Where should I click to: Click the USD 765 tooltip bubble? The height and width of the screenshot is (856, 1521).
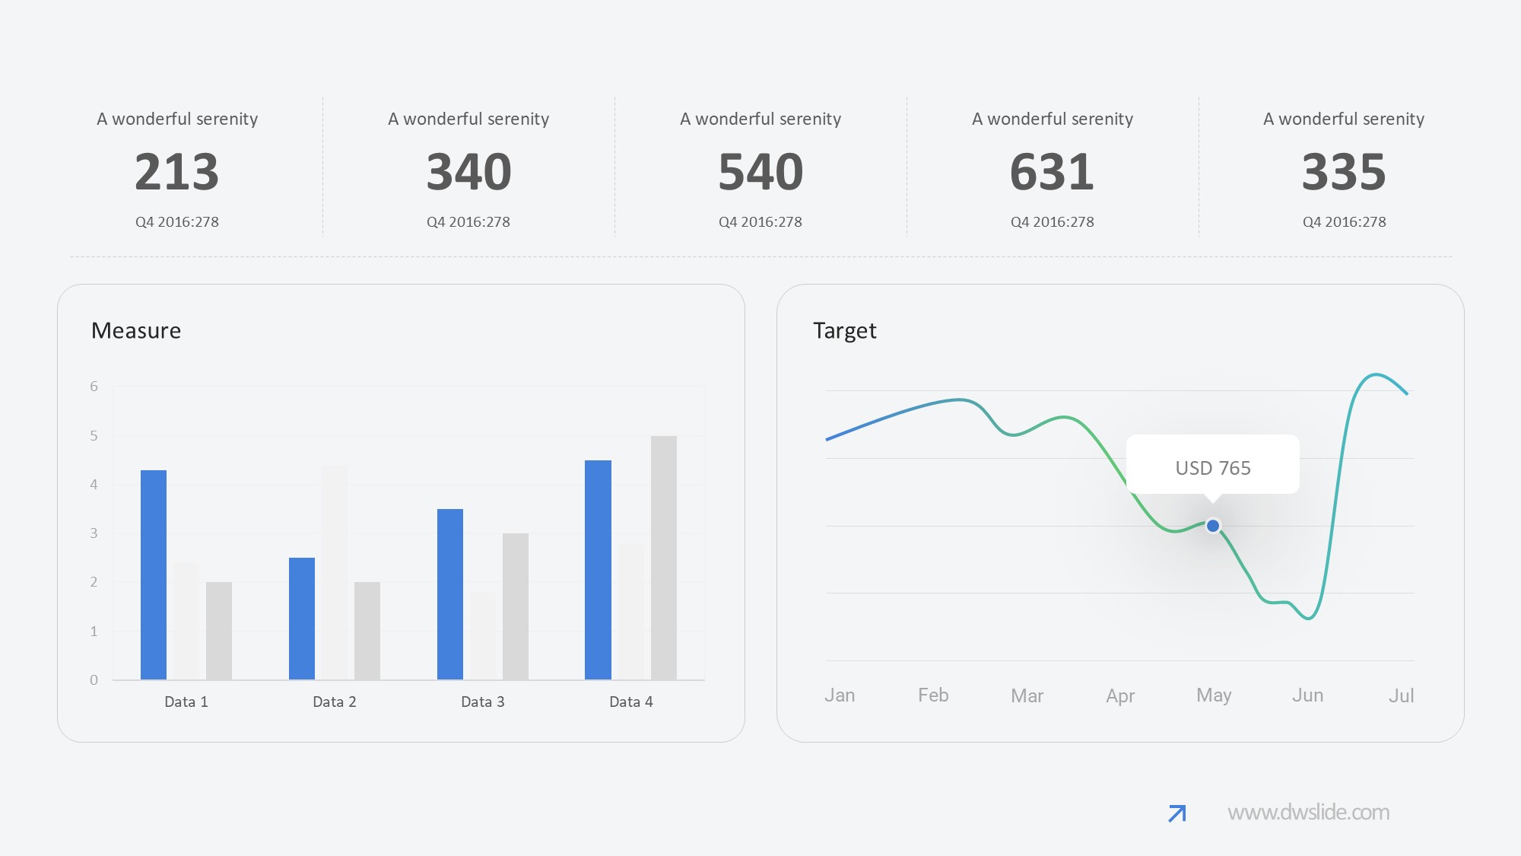tap(1212, 465)
